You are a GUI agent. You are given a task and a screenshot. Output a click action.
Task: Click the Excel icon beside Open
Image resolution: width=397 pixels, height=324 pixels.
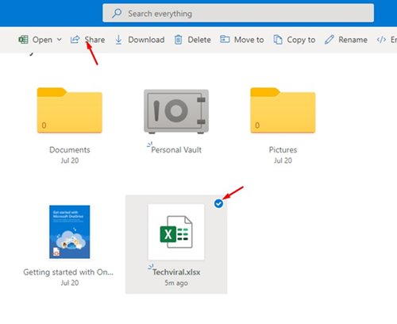pos(23,40)
